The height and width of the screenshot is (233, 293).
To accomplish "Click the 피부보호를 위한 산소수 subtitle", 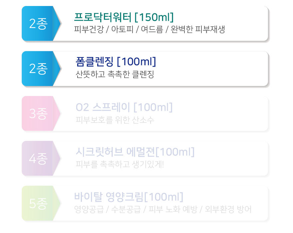I will point(115,120).
